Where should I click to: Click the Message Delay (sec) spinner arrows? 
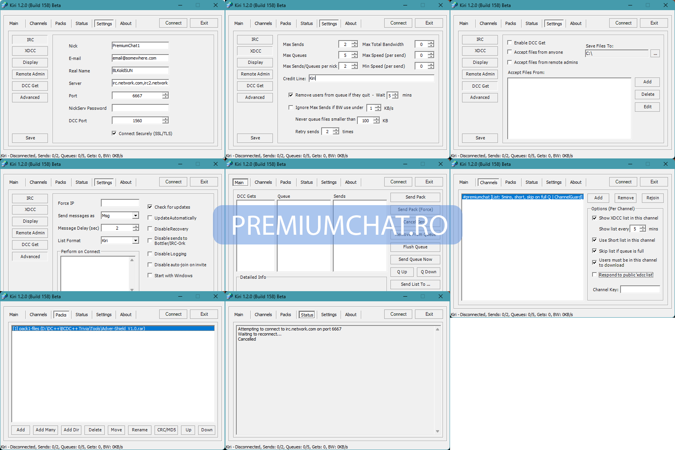click(135, 228)
